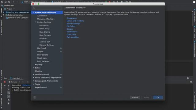The width and height of the screenshot is (196, 110).
Task: Expand the Tools settings node
Action: coord(33,84)
